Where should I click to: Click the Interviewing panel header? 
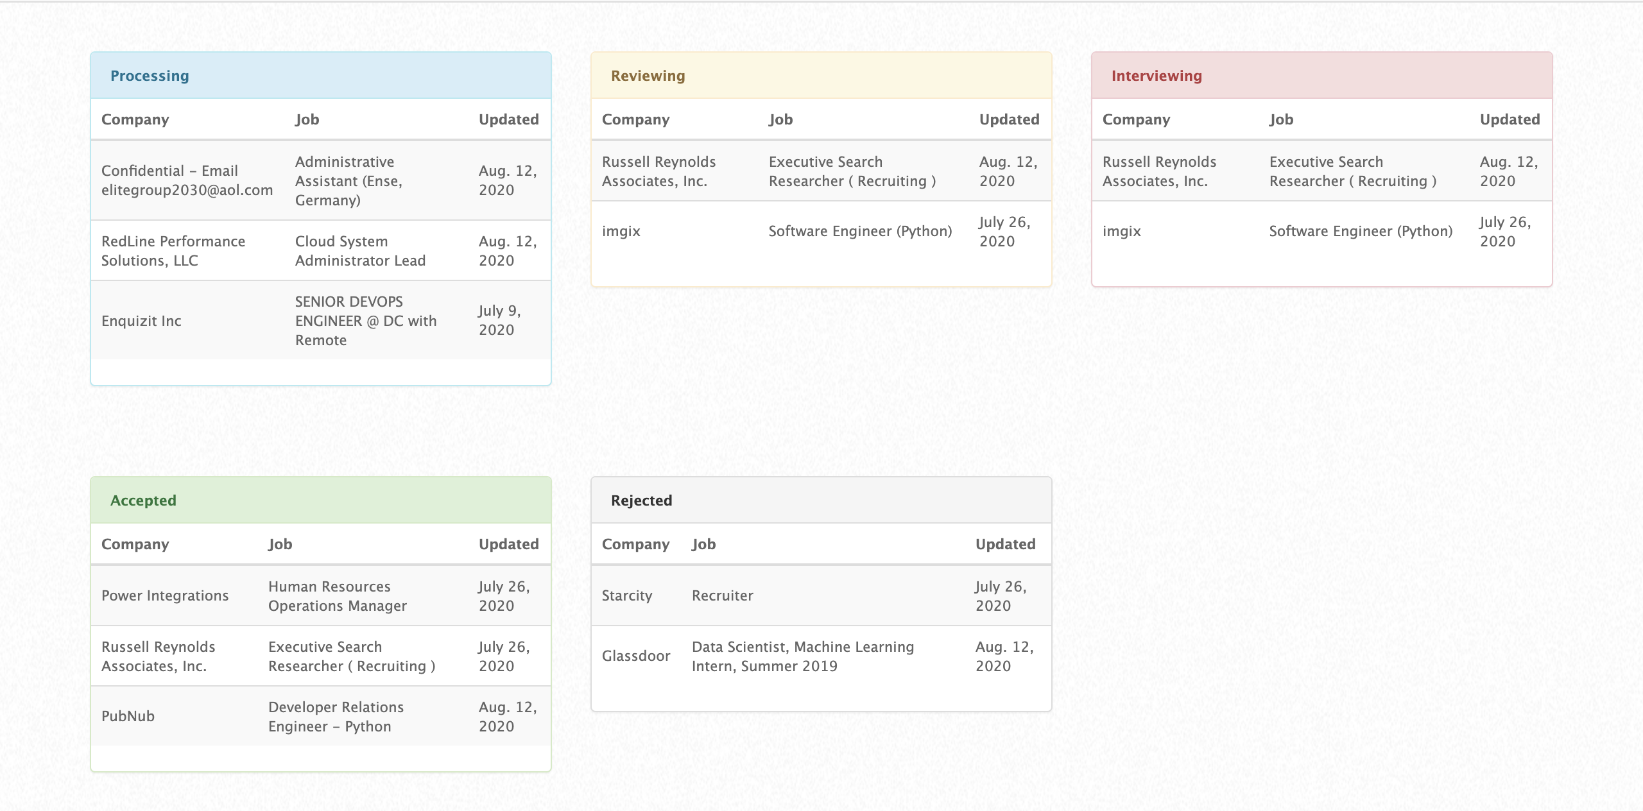[1156, 76]
